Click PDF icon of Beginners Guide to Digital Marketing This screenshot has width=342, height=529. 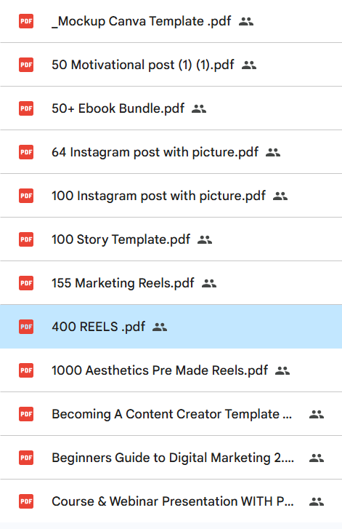(x=26, y=458)
